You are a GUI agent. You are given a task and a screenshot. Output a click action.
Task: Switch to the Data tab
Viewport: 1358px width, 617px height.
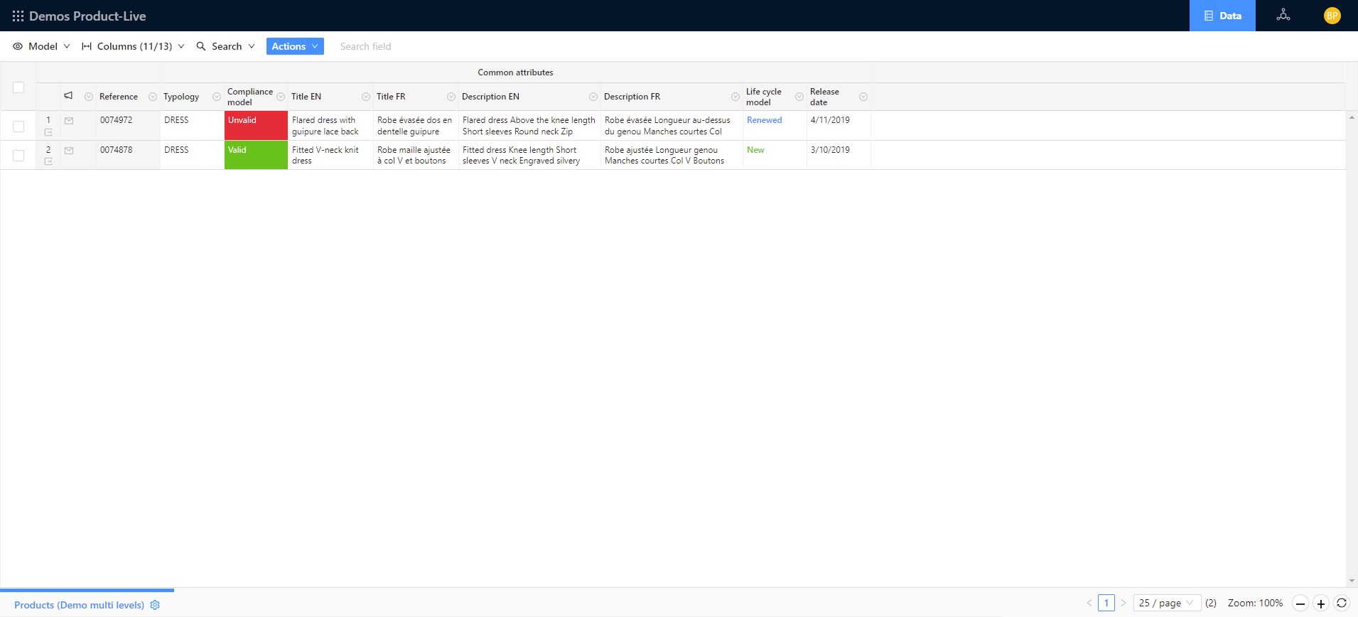coord(1222,16)
